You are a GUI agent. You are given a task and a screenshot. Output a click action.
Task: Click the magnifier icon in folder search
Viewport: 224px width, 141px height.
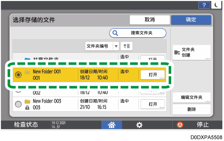click(x=115, y=33)
